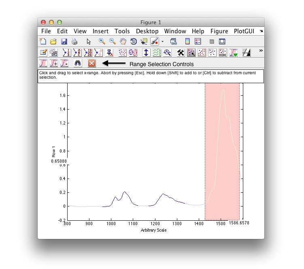Open the Insert menu
Screen dimensions: 304x269
point(100,31)
